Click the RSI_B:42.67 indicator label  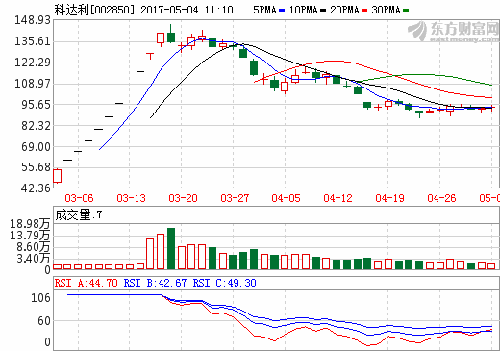pos(155,283)
